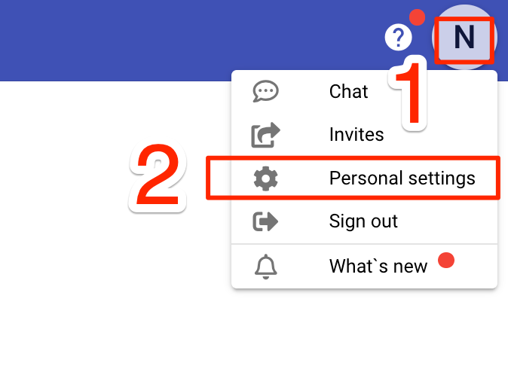Click the Chat text label
The height and width of the screenshot is (366, 508).
pyautogui.click(x=349, y=92)
